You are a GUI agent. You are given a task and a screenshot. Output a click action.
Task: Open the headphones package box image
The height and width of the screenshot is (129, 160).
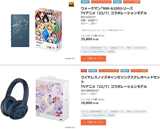[52, 99]
